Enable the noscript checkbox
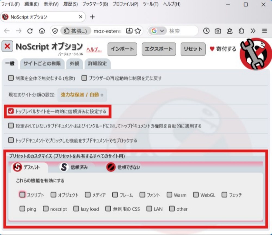Image resolution: width=272 pixels, height=235 pixels. (46, 208)
